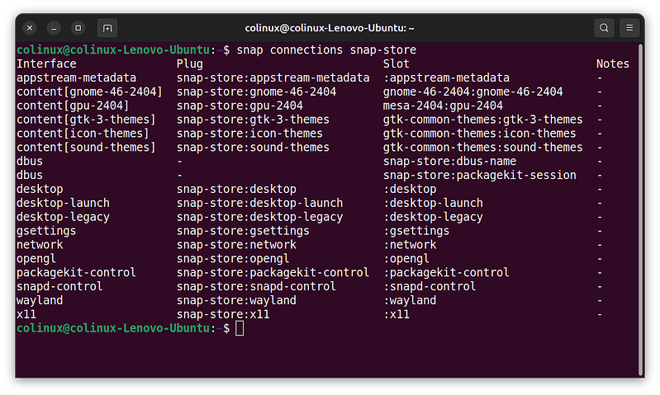This screenshot has width=660, height=395.
Task: Click the Notes column header text
Action: pos(612,63)
